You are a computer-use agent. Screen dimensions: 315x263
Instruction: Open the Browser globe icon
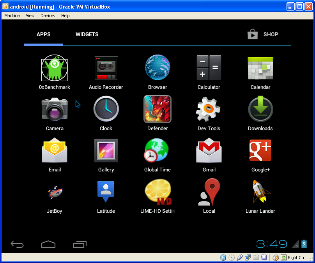click(x=157, y=67)
